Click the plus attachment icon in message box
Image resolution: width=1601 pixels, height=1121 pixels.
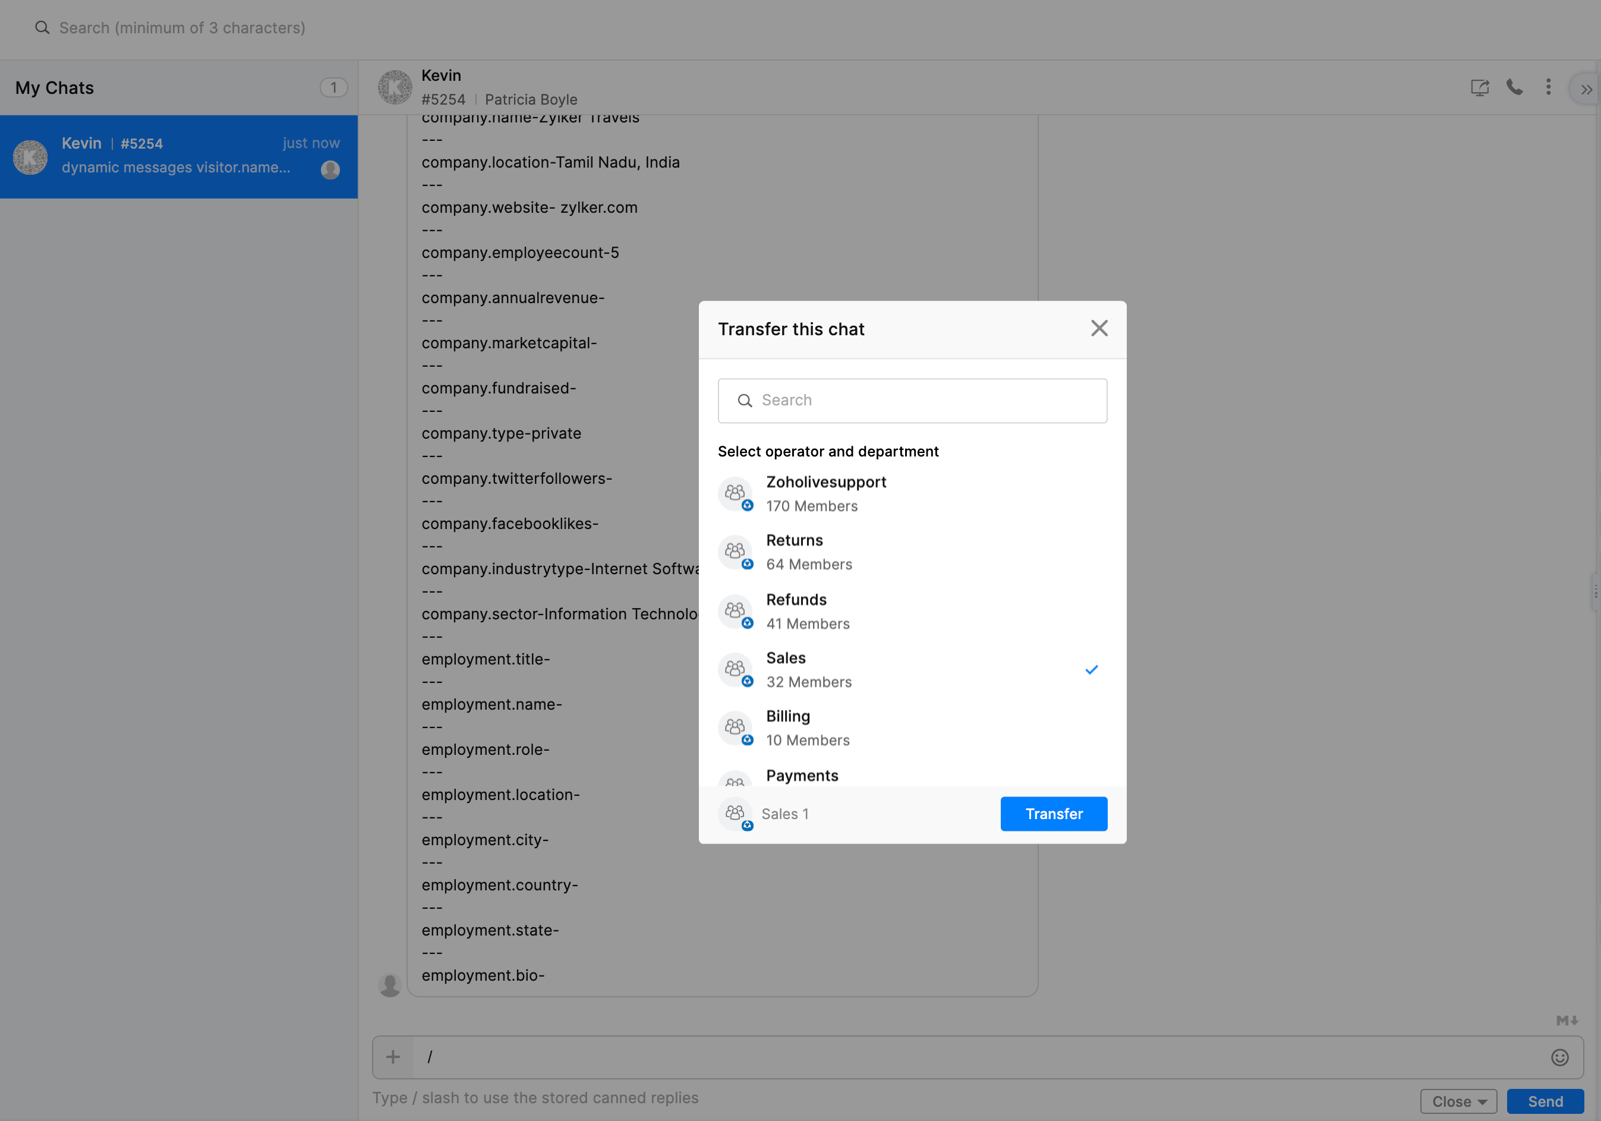(393, 1057)
